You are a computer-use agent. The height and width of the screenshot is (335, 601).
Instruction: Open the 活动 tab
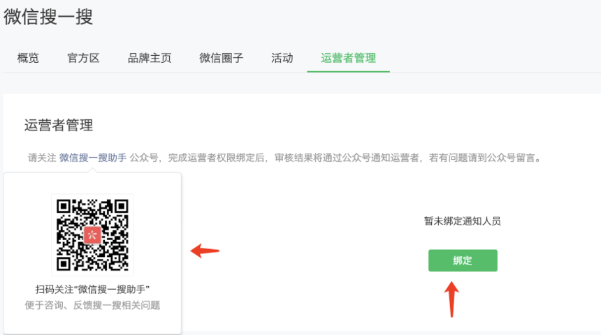click(x=282, y=58)
